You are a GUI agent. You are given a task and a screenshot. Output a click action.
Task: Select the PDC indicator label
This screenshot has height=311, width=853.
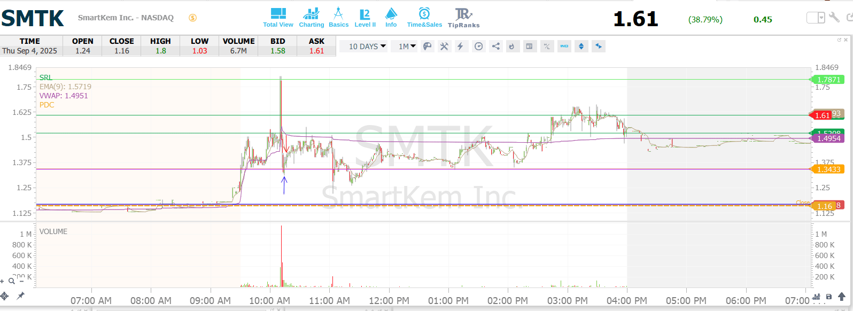click(47, 105)
